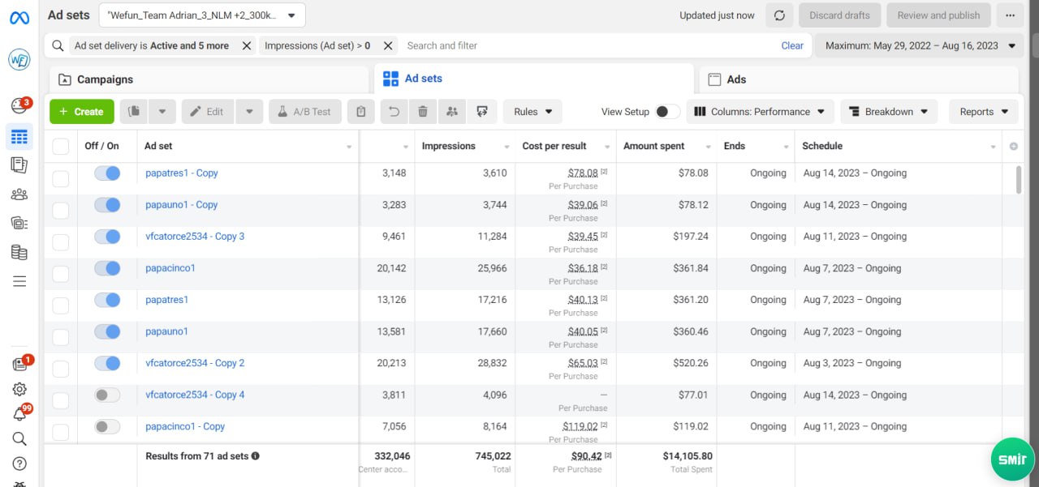Sort by Amount spent column header
Viewport: 1039px width, 487px height.
[x=654, y=146]
